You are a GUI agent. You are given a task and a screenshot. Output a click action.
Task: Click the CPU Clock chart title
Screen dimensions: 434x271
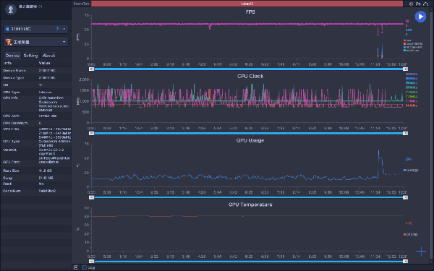250,76
